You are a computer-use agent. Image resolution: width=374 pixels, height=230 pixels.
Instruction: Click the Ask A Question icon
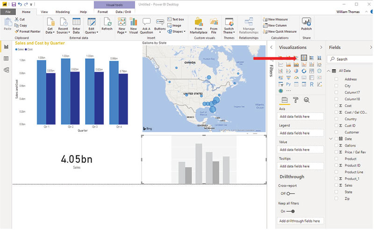coord(146,24)
